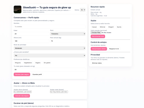
Task: Click the Guardar perfil button
Action: click(x=37, y=74)
